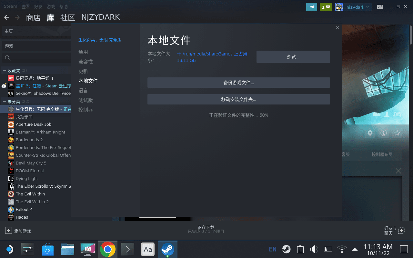
Task: Open 好友与聊天 friends chat
Action: pyautogui.click(x=394, y=231)
